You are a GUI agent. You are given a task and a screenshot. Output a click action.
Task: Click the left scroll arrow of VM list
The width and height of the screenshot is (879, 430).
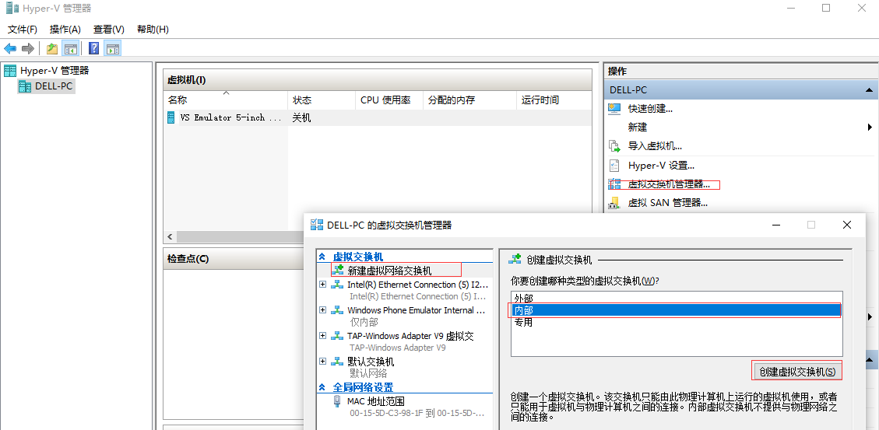tap(169, 237)
